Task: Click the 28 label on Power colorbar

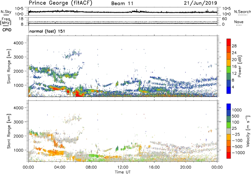Action: [234, 46]
